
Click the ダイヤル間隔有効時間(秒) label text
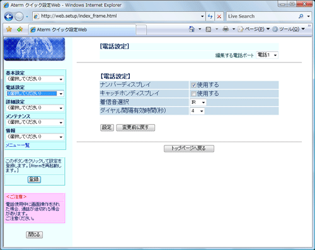133,111
